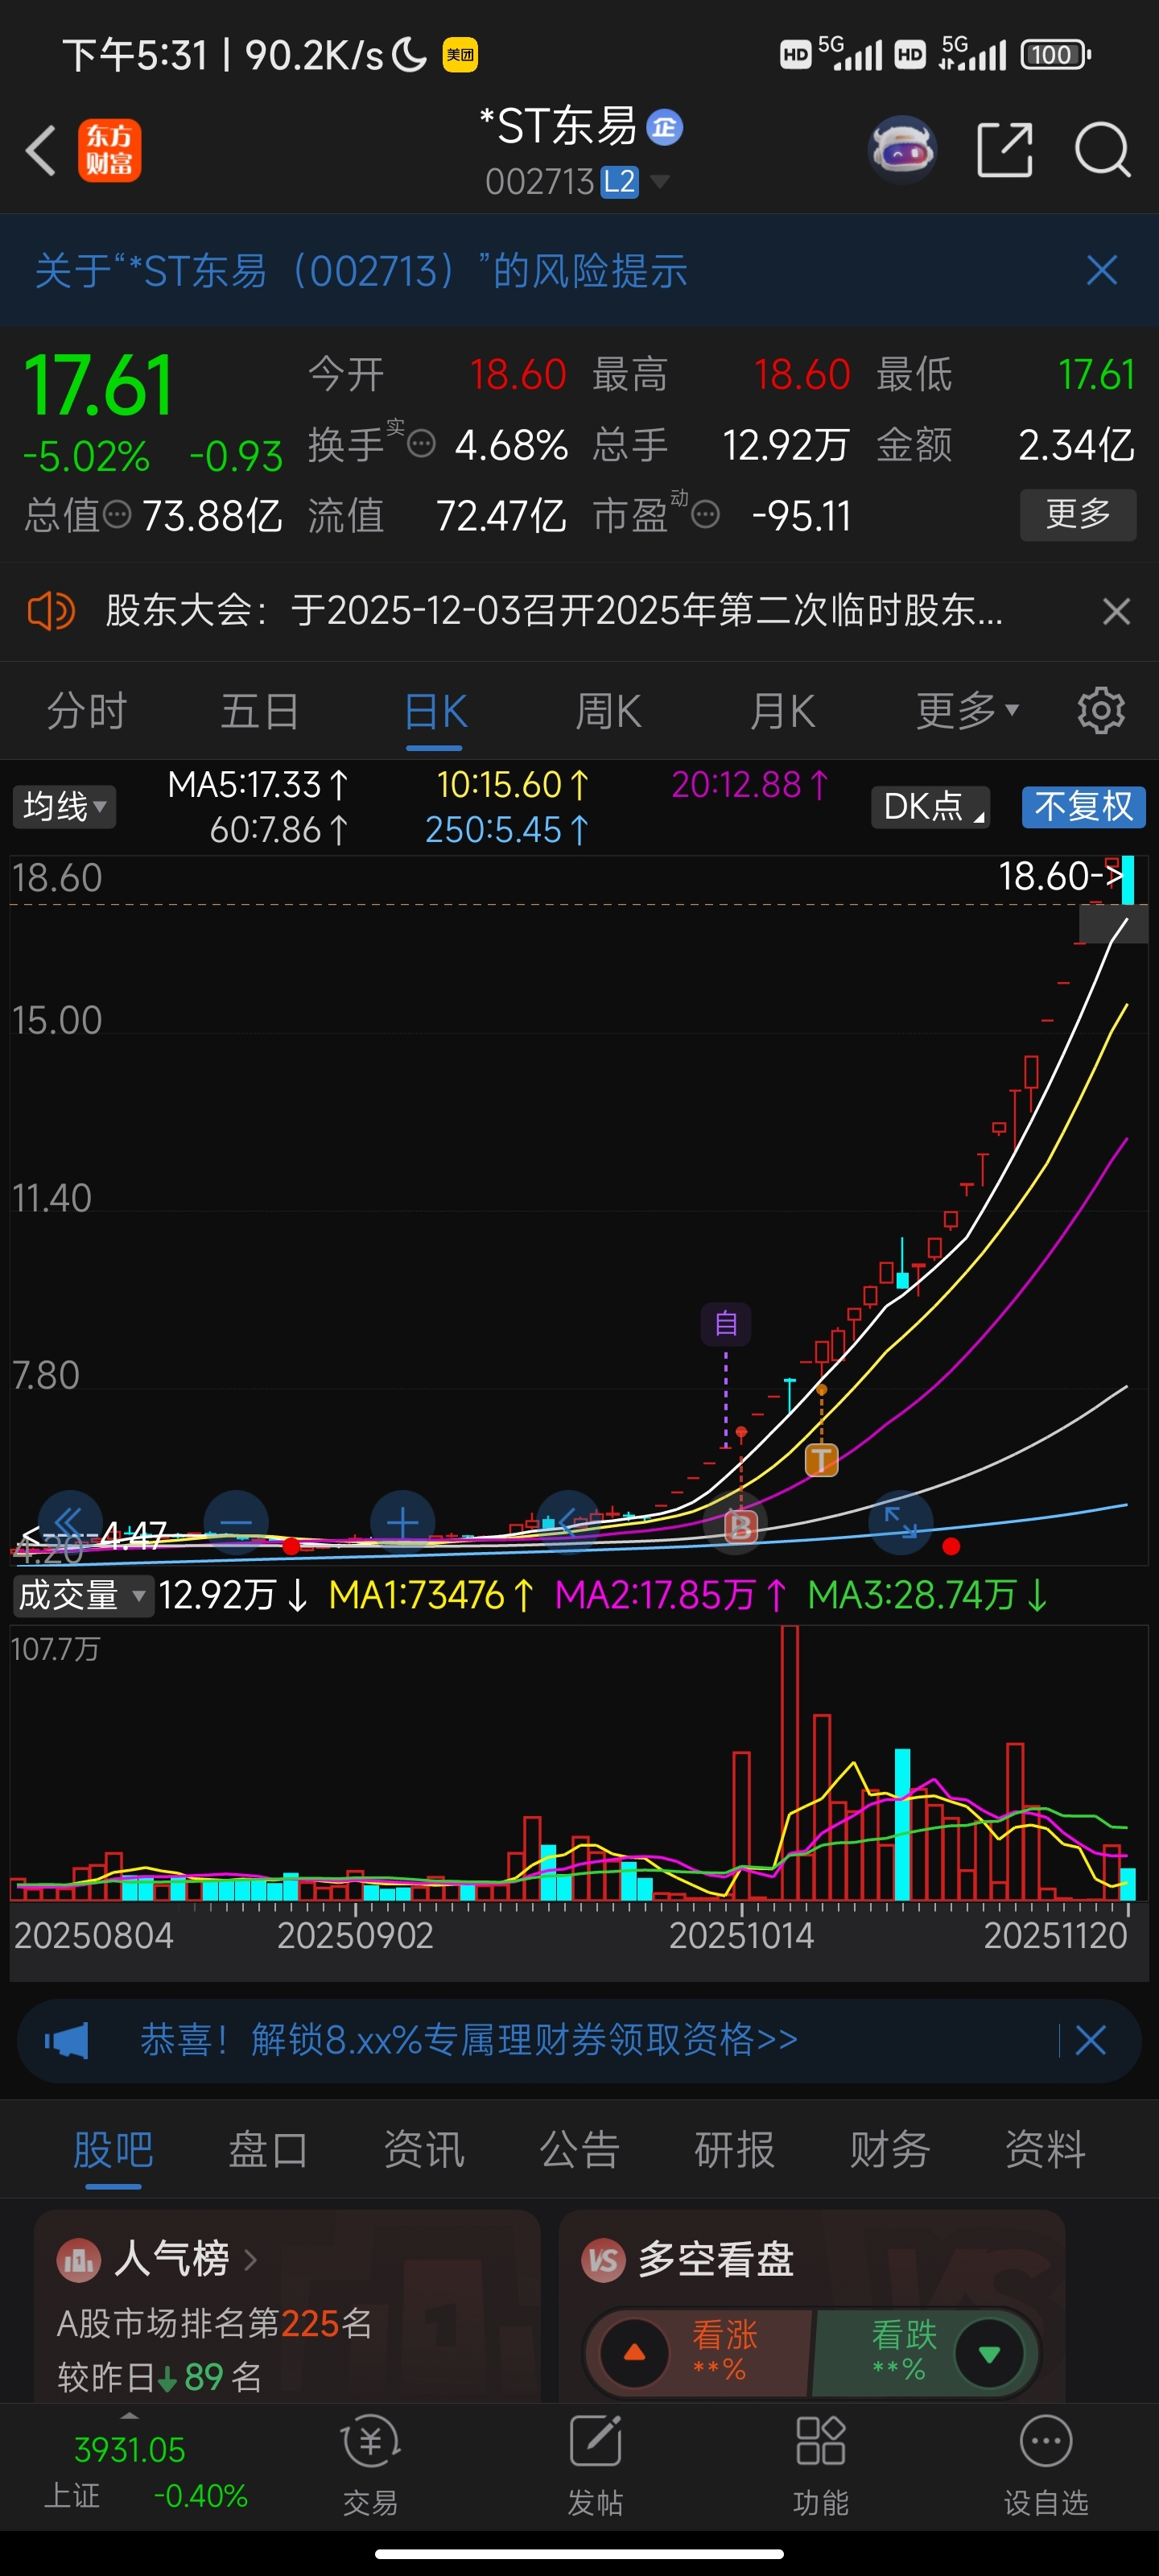Open the DK点 indicator selector
The width and height of the screenshot is (1159, 2576).
pyautogui.click(x=930, y=806)
